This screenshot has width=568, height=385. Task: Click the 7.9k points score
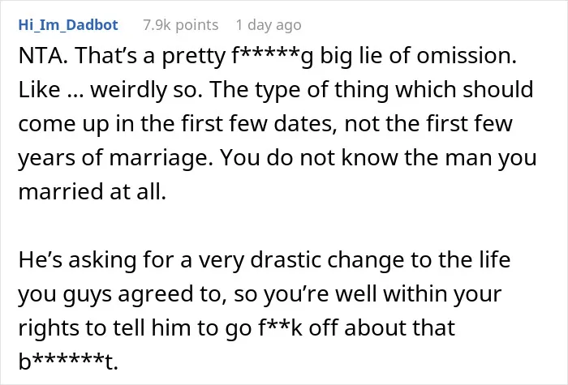coord(180,25)
